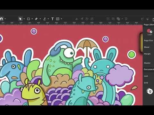Click the rotate clockwise icon
Image resolution: width=154 pixels, height=115 pixels.
(x=92, y=19)
